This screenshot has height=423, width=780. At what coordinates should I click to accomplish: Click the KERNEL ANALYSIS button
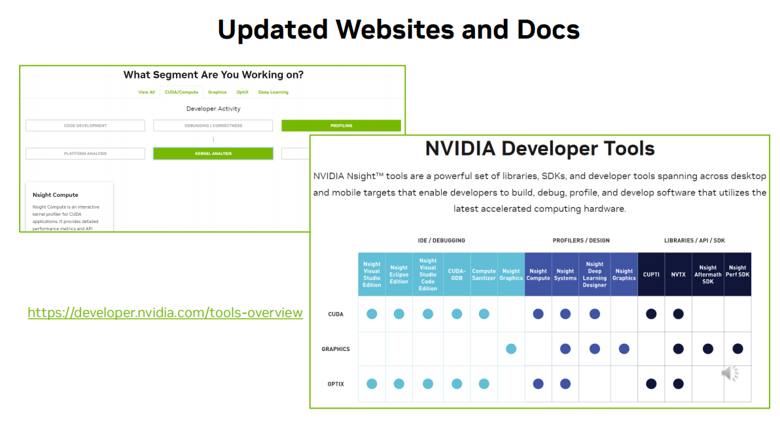click(x=213, y=153)
